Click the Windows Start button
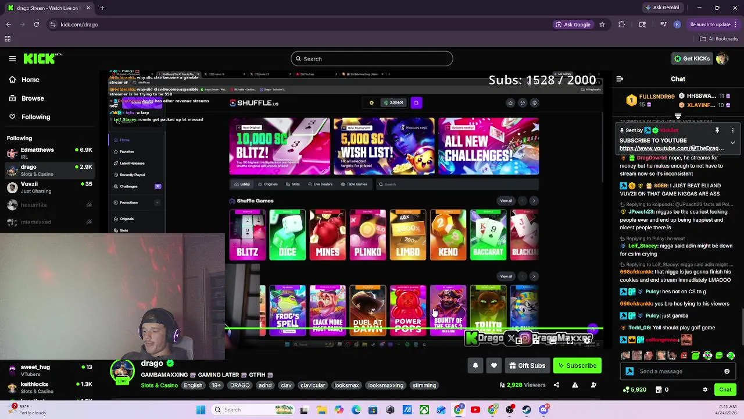This screenshot has width=744, height=419. (201, 410)
